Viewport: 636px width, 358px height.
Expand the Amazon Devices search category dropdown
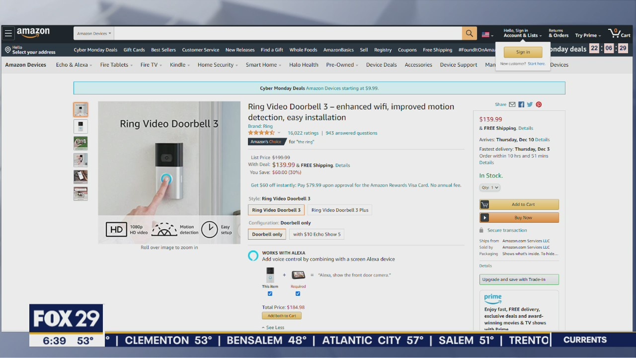94,34
